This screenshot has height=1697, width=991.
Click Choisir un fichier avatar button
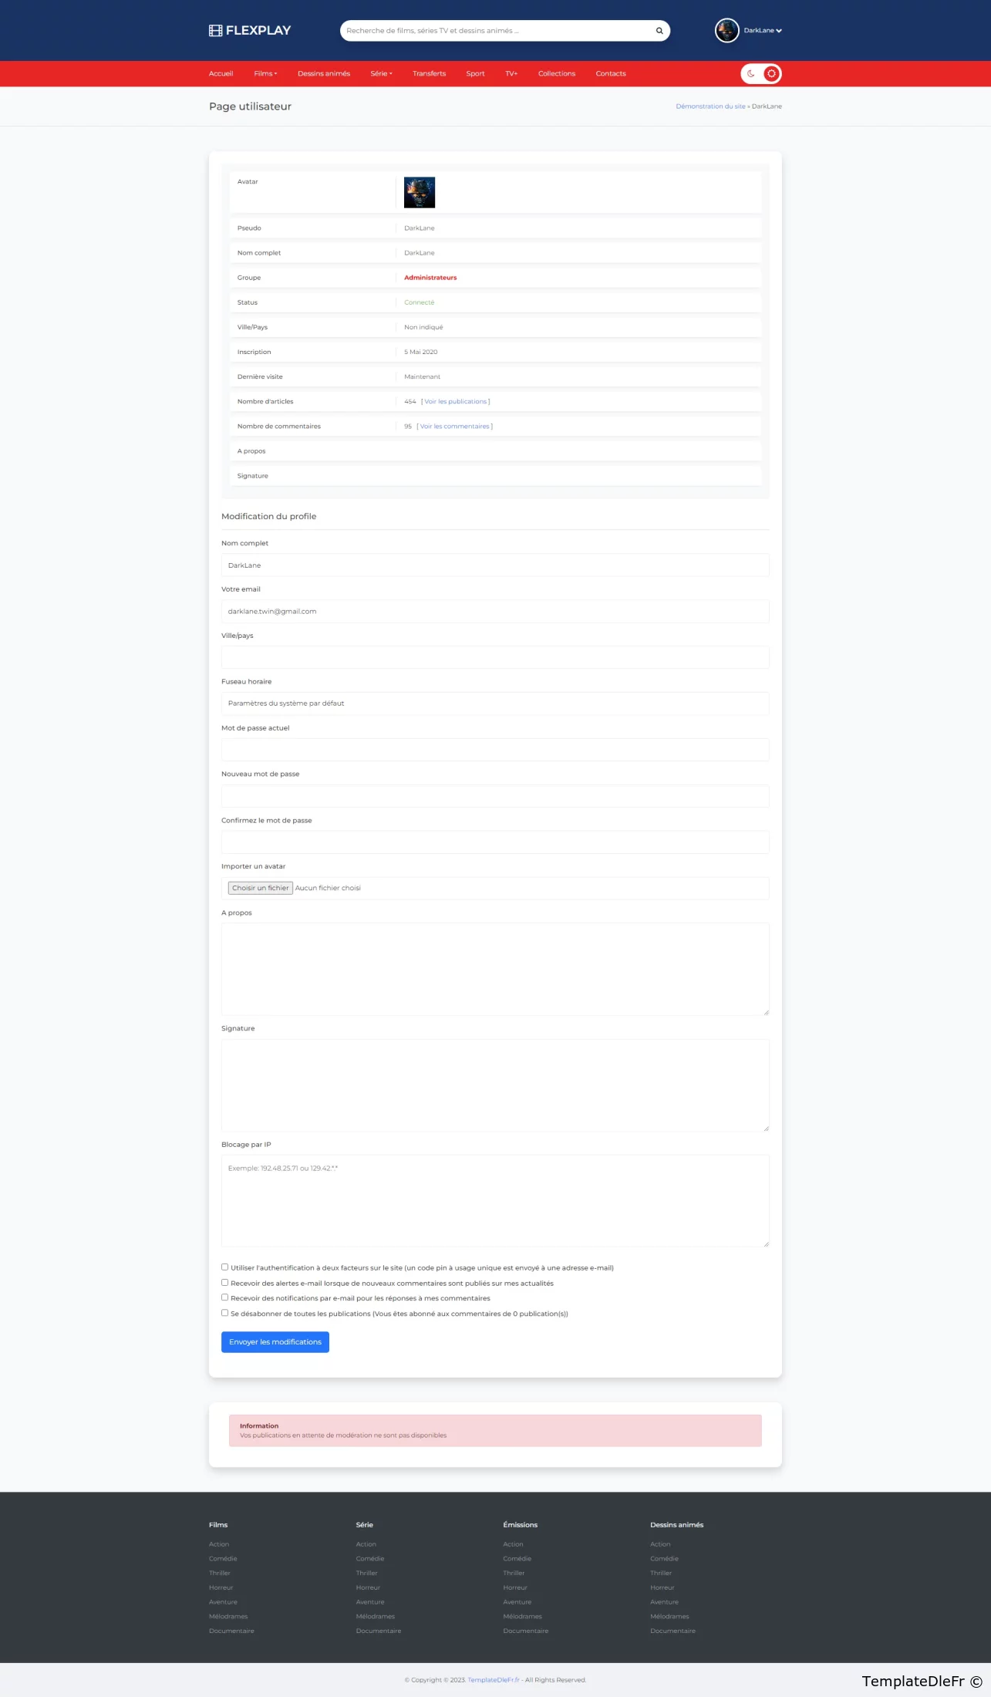[x=261, y=888]
